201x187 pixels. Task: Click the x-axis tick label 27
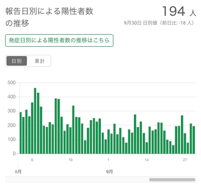pos(185,160)
